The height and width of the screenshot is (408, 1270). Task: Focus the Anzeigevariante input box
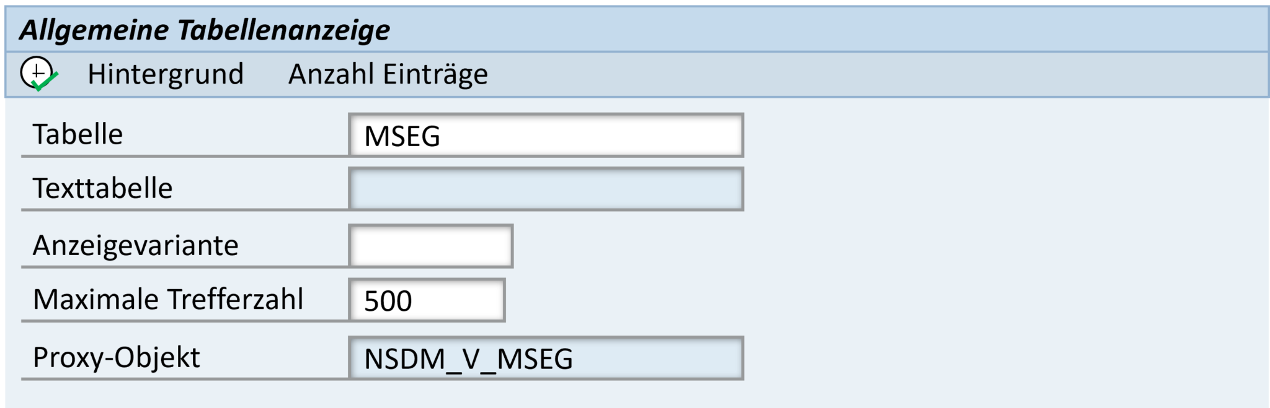tap(431, 246)
